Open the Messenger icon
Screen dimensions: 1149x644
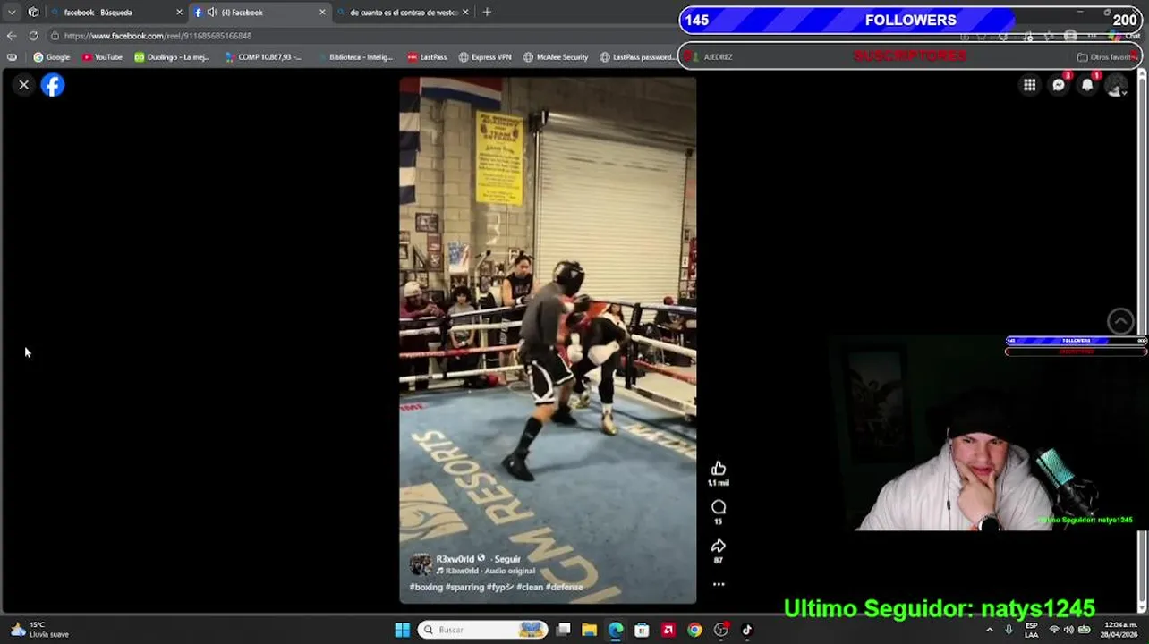(1059, 85)
